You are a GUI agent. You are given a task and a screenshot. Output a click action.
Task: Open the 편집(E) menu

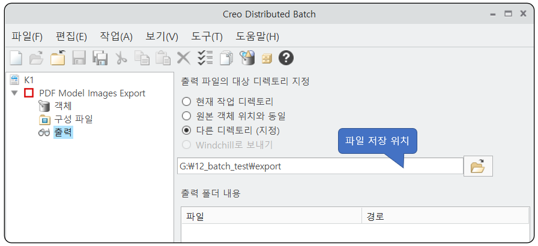coord(71,37)
